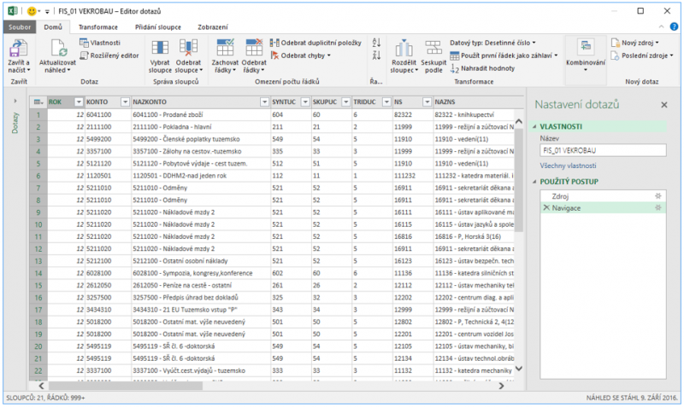Click the Zavřít a načíst icon
The width and height of the screenshot is (684, 407).
coord(18,46)
